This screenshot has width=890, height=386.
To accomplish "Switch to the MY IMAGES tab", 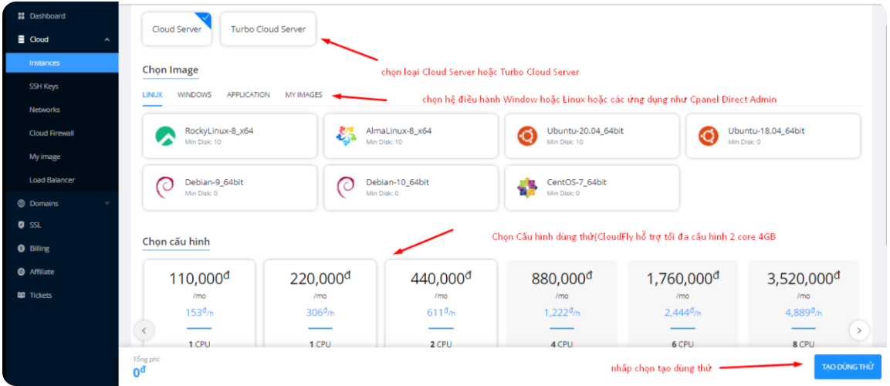I will [303, 95].
